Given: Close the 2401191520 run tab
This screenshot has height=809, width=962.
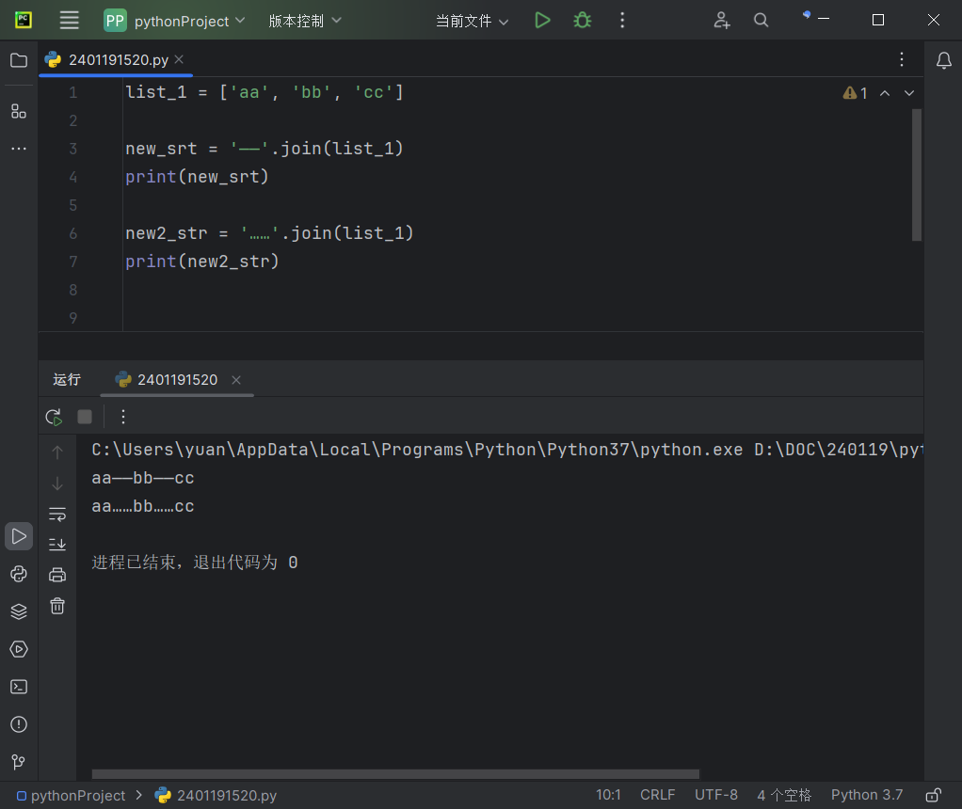Looking at the screenshot, I should pos(236,380).
